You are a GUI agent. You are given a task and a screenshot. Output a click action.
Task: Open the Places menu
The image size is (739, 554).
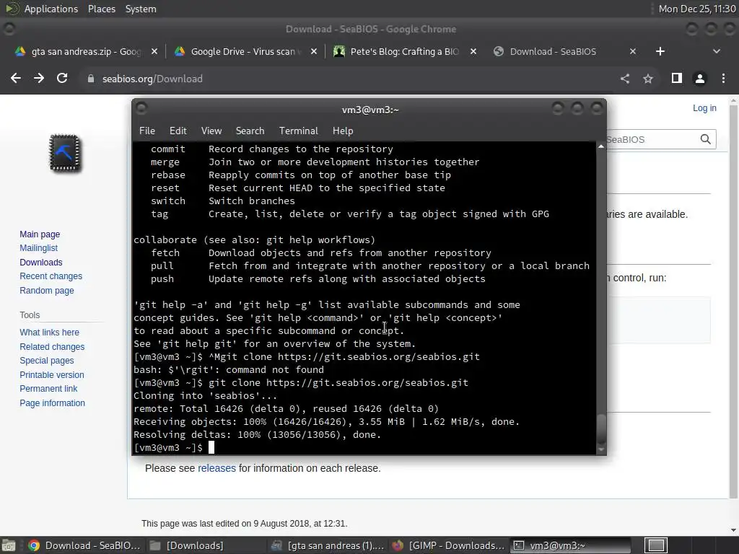101,9
